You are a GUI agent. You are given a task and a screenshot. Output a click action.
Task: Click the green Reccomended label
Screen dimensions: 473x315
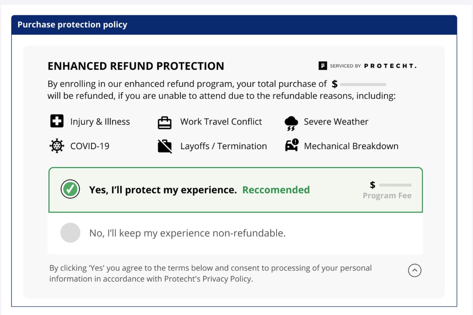pos(276,190)
